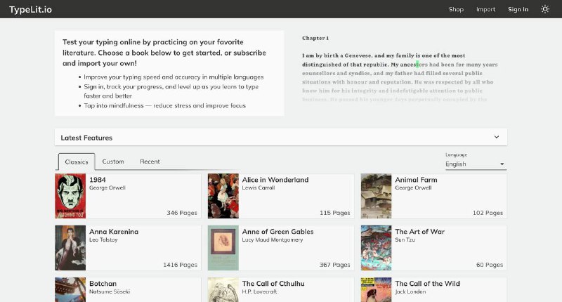The image size is (562, 302).
Task: Click author name Lewis Carroll
Action: point(259,188)
